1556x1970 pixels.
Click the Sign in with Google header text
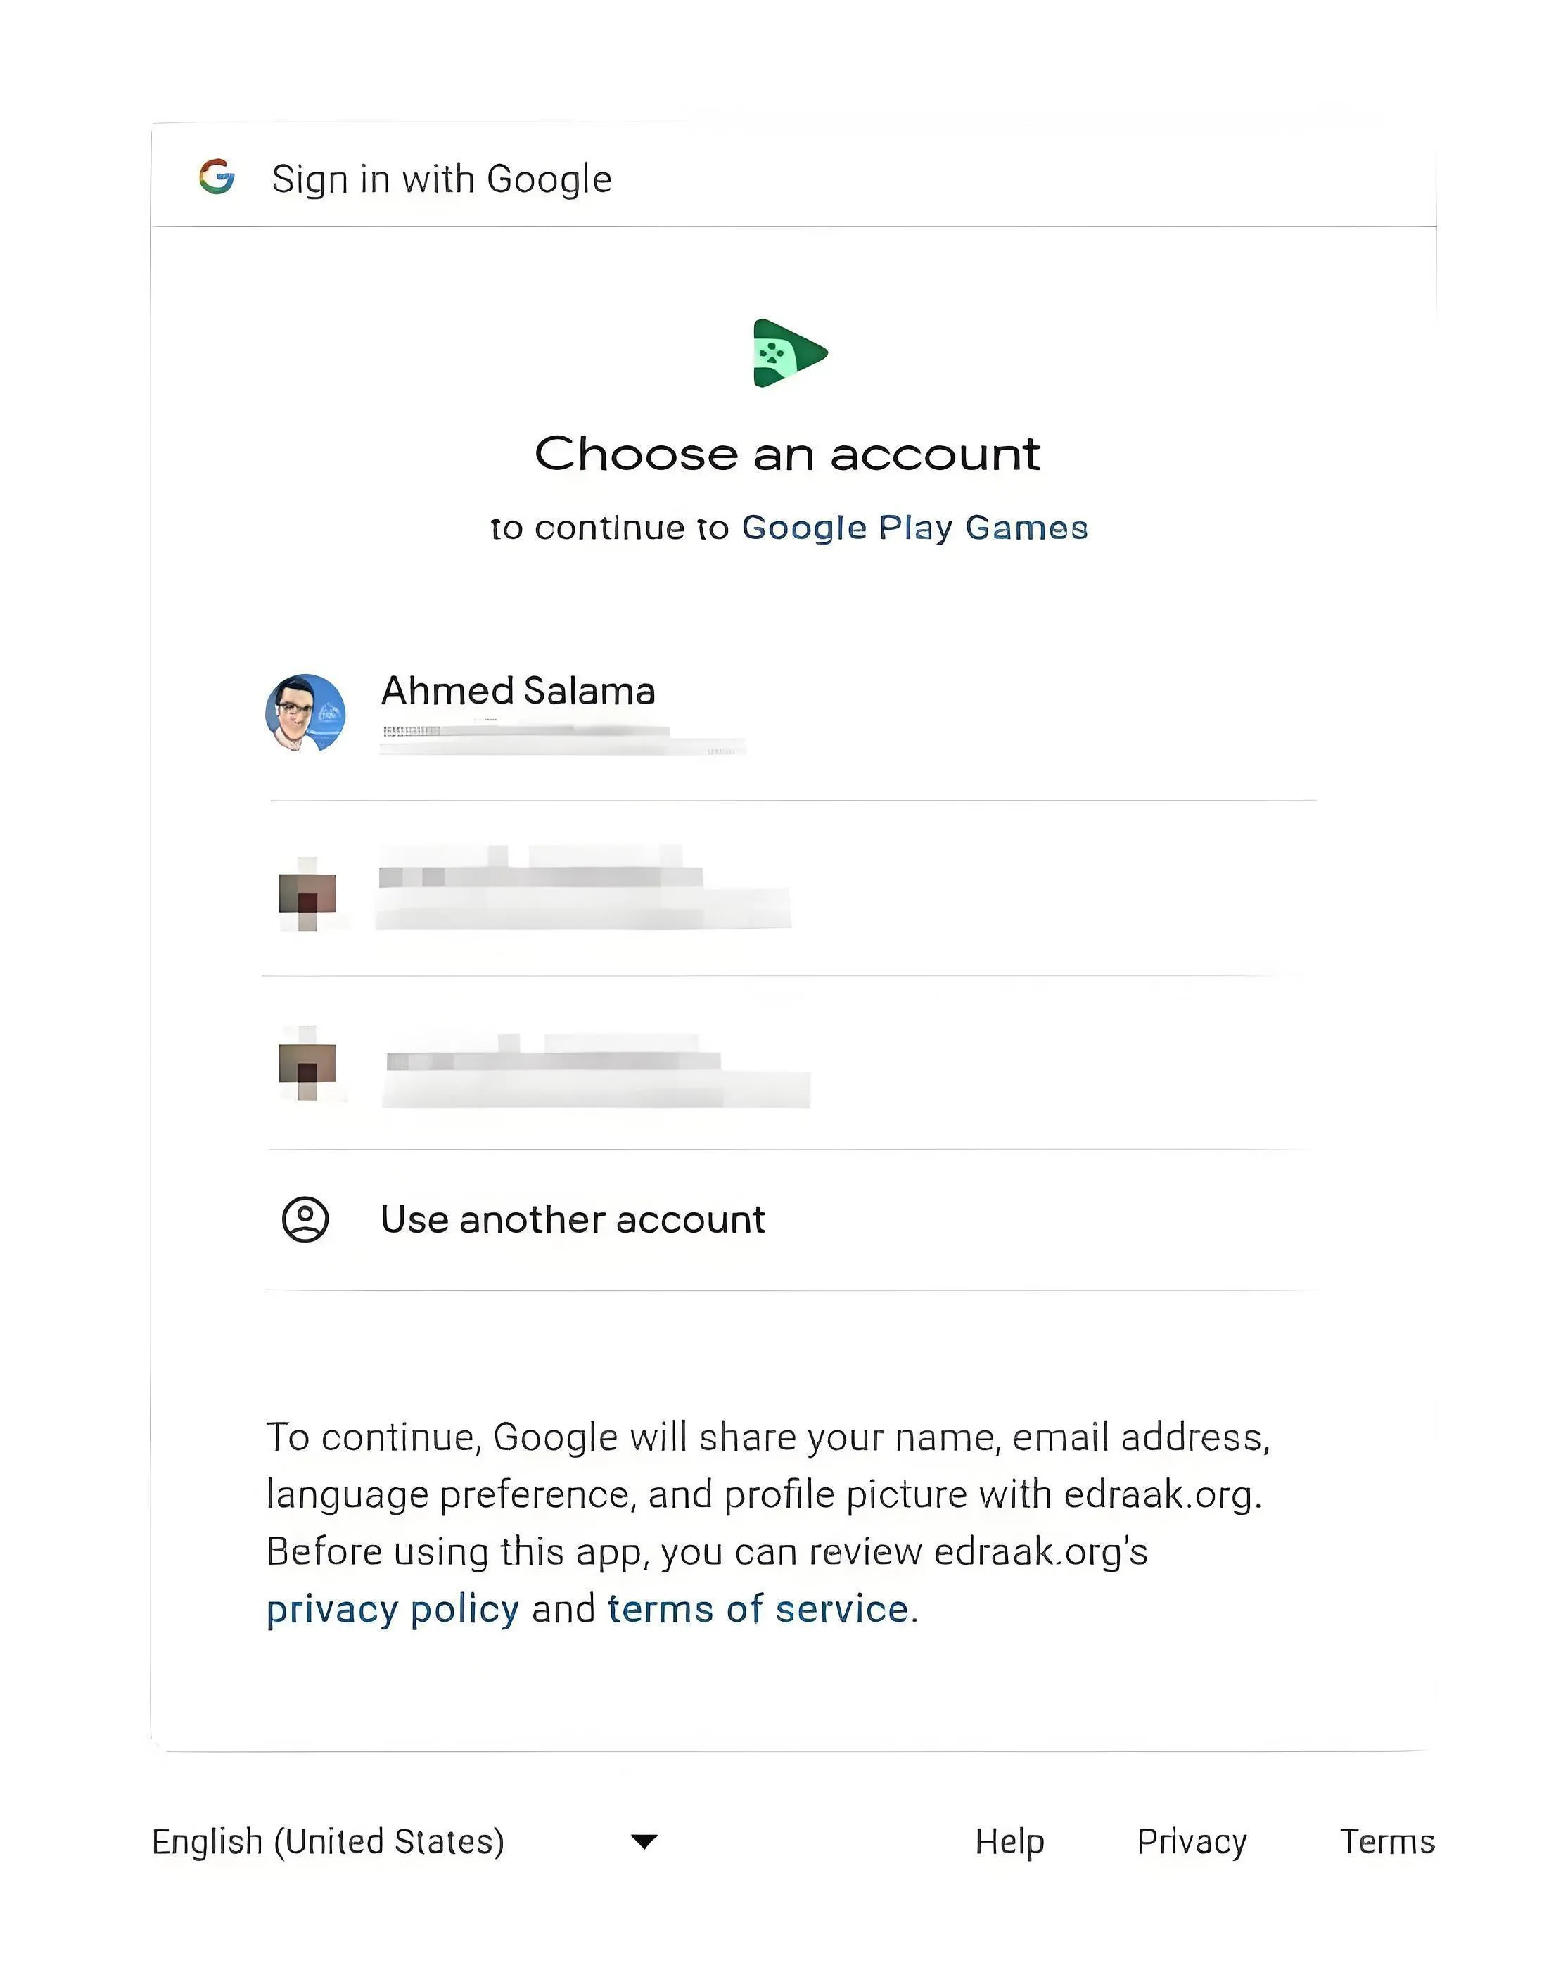coord(442,179)
